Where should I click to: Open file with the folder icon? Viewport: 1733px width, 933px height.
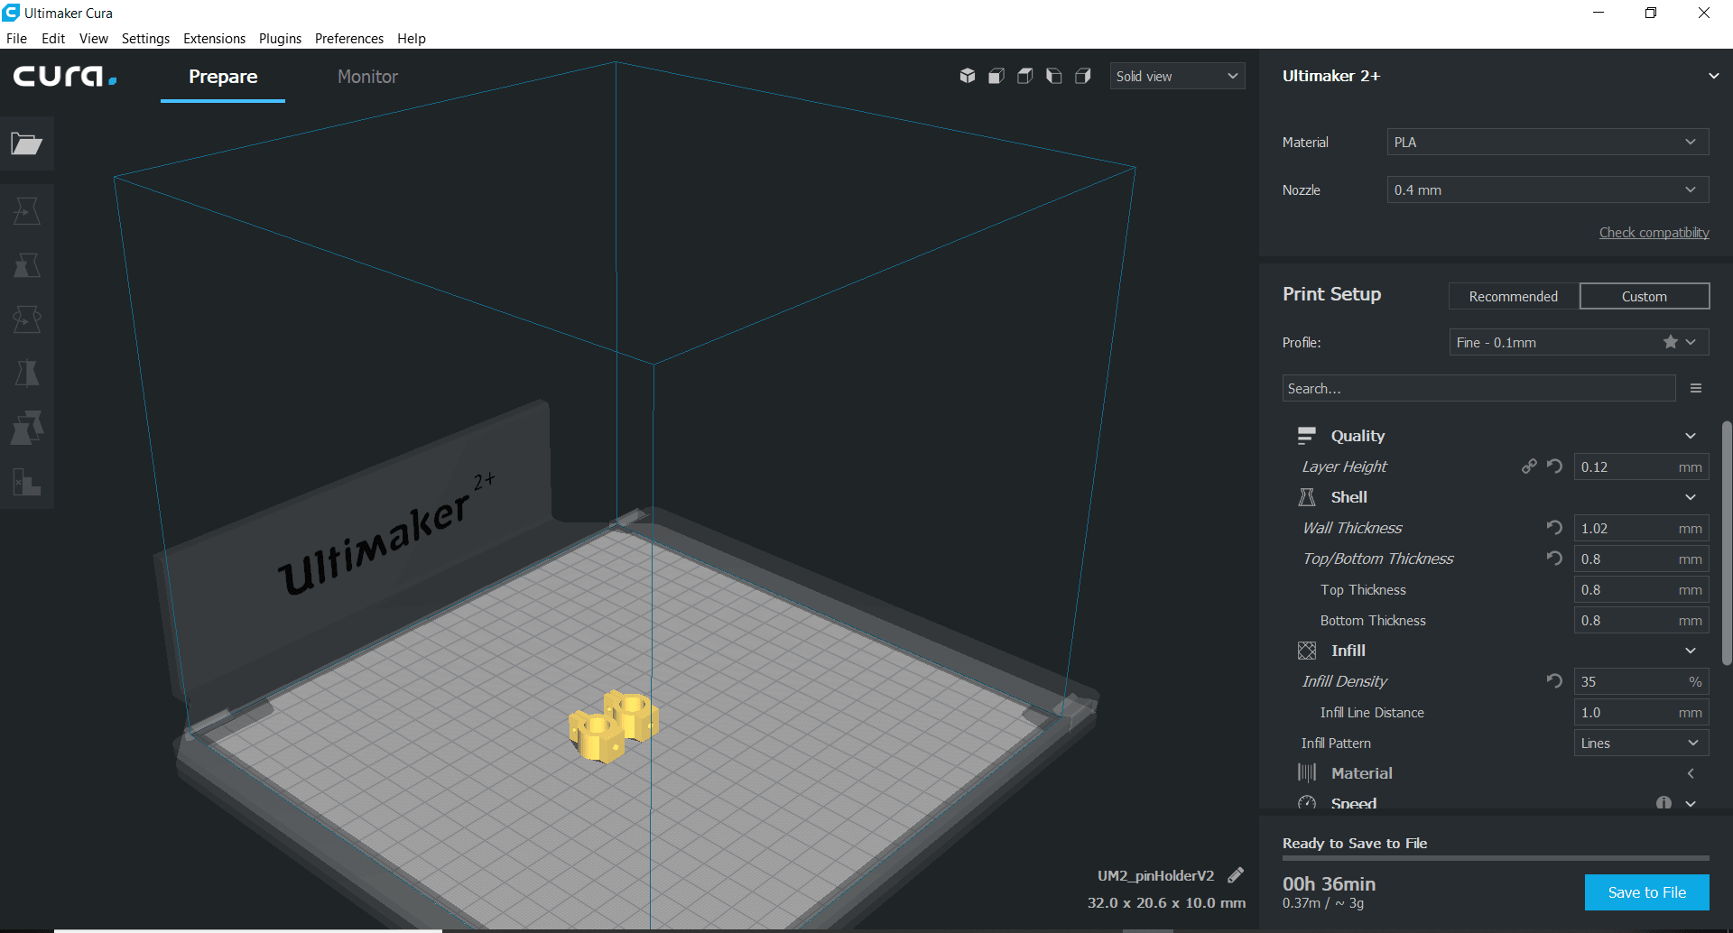click(26, 143)
